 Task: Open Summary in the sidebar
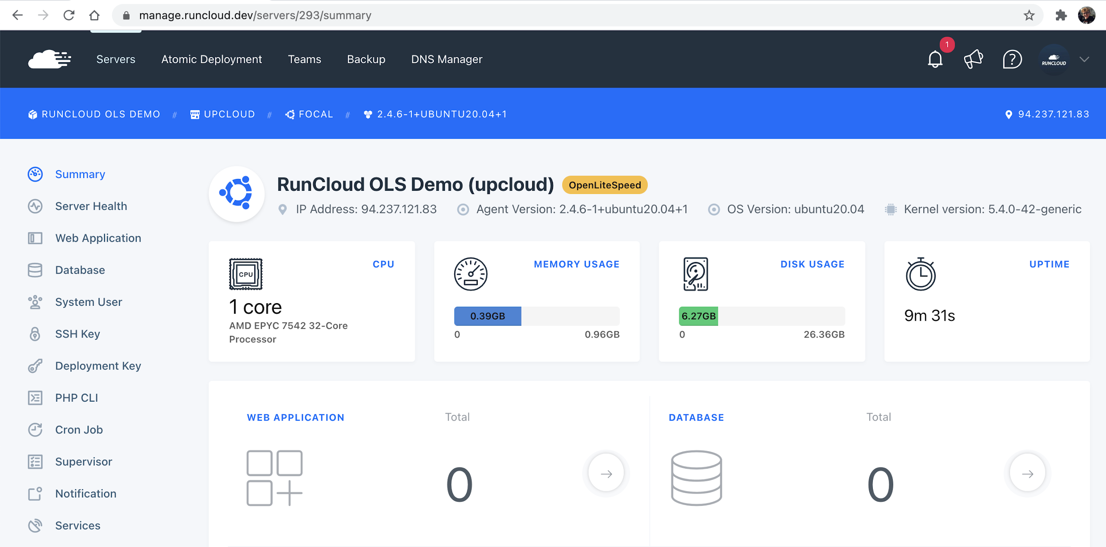(80, 174)
